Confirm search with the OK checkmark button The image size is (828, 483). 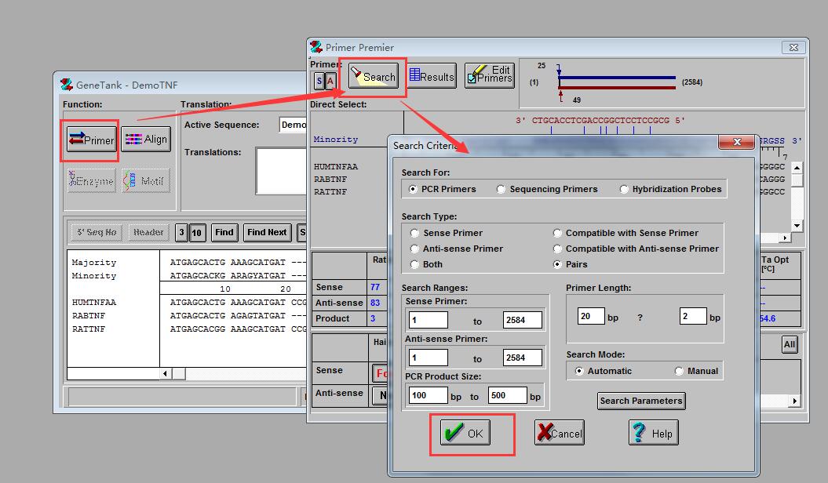click(465, 433)
